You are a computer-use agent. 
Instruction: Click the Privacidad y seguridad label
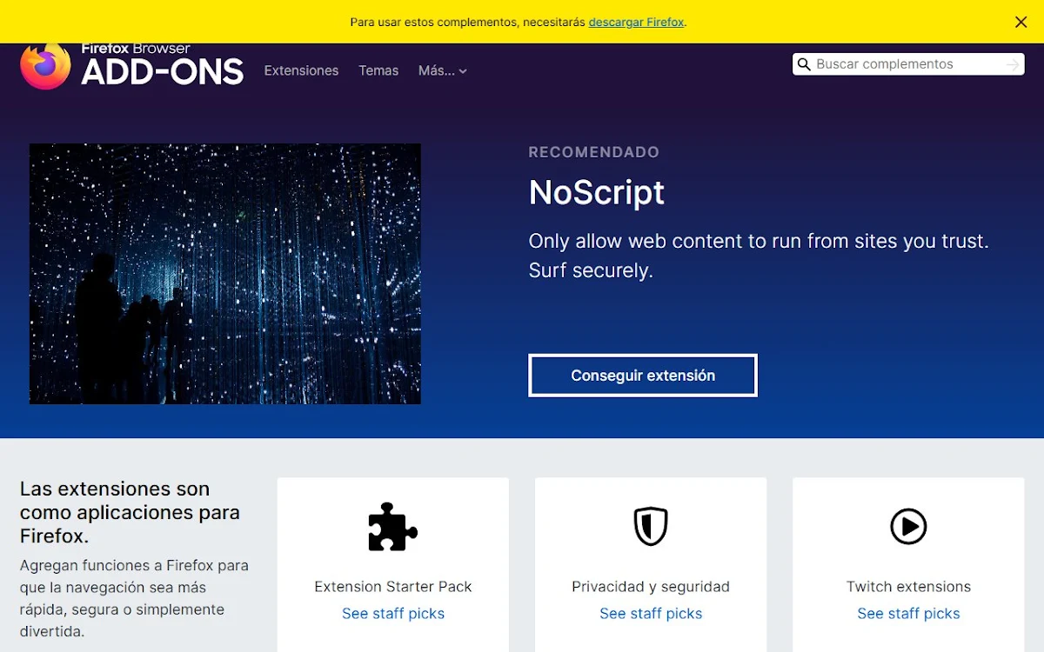click(x=651, y=587)
